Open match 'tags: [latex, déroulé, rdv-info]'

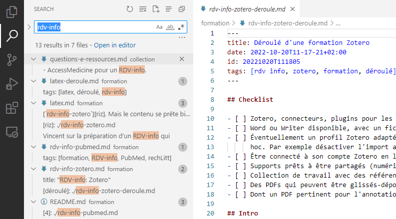[85, 92]
